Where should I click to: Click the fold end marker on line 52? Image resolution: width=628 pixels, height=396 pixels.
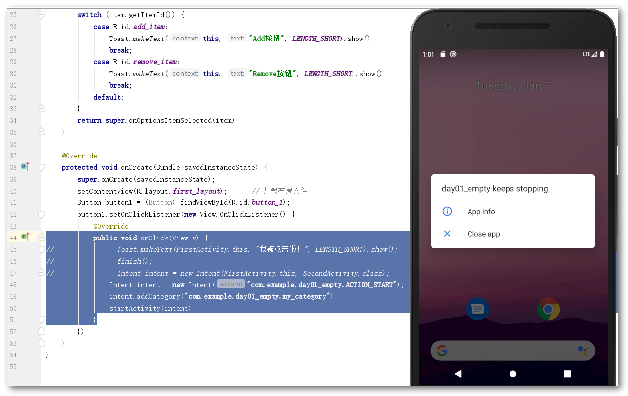tap(41, 331)
